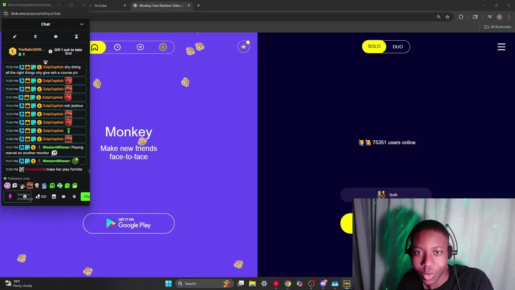Viewport: 515px width, 290px height.
Task: Open the shop storefront icon in chat bar
Action: 54,197
